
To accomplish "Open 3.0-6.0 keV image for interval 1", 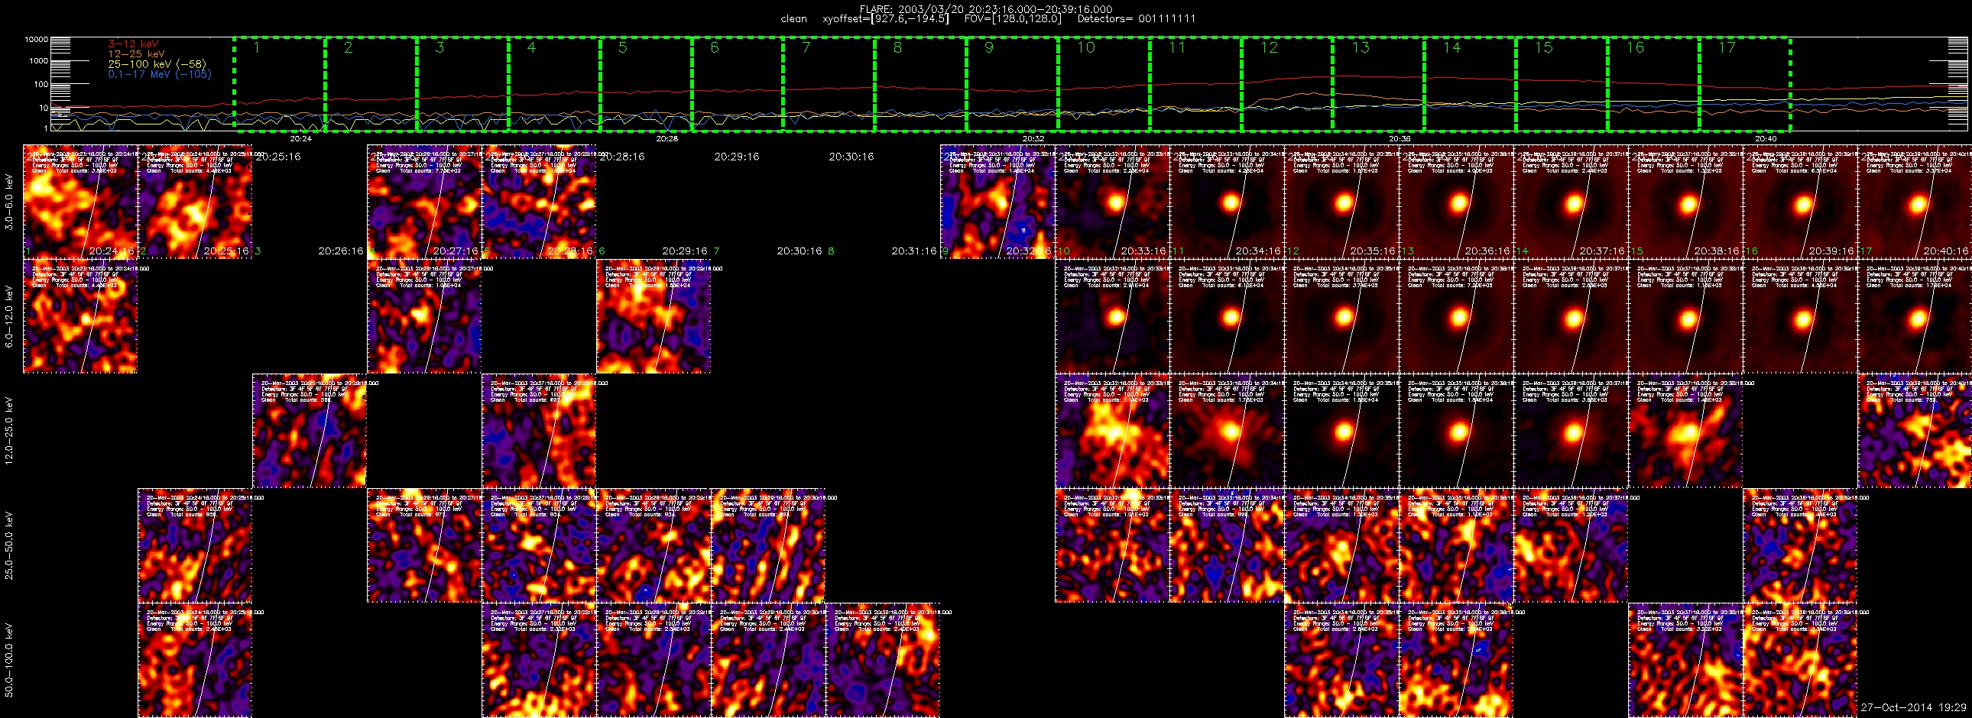I will pyautogui.click(x=80, y=202).
